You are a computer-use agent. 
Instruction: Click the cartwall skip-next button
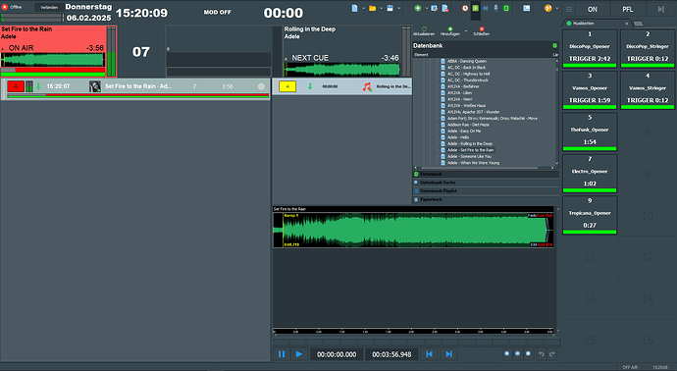click(660, 9)
